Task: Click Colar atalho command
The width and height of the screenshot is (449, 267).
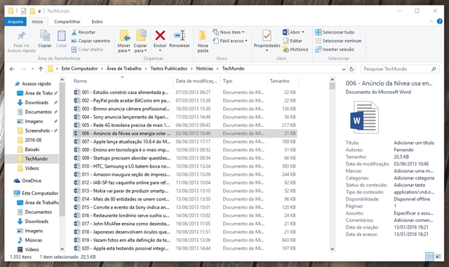Action: point(87,50)
